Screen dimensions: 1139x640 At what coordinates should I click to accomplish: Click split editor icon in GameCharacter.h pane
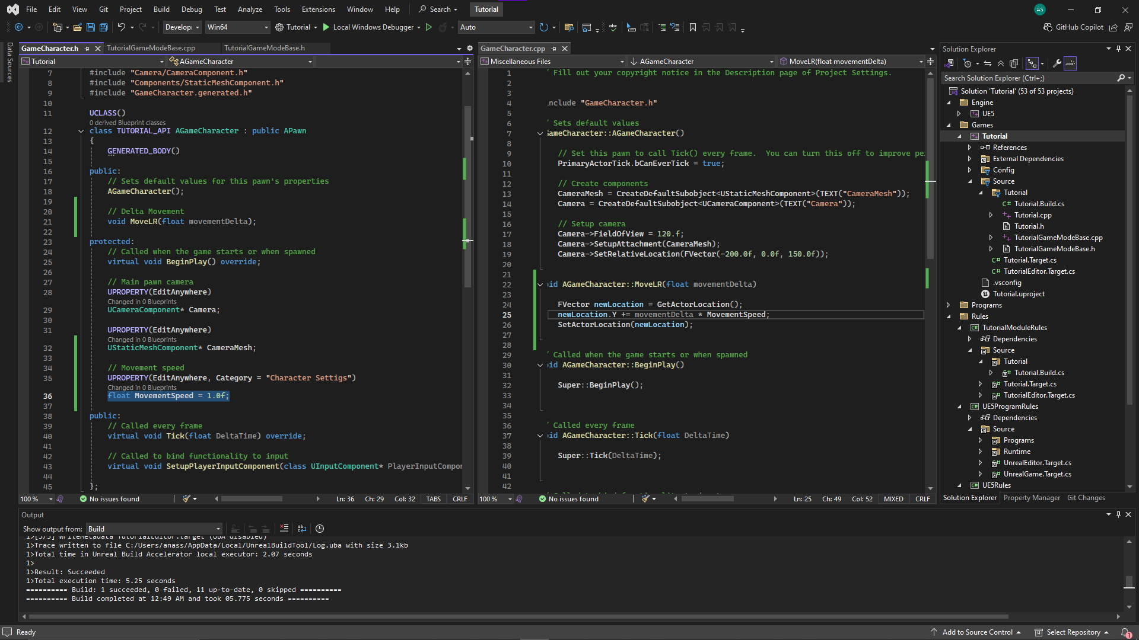pyautogui.click(x=467, y=62)
